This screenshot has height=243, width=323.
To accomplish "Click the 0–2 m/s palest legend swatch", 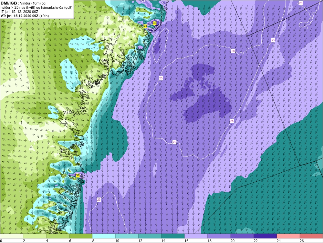I will (x=12, y=236).
